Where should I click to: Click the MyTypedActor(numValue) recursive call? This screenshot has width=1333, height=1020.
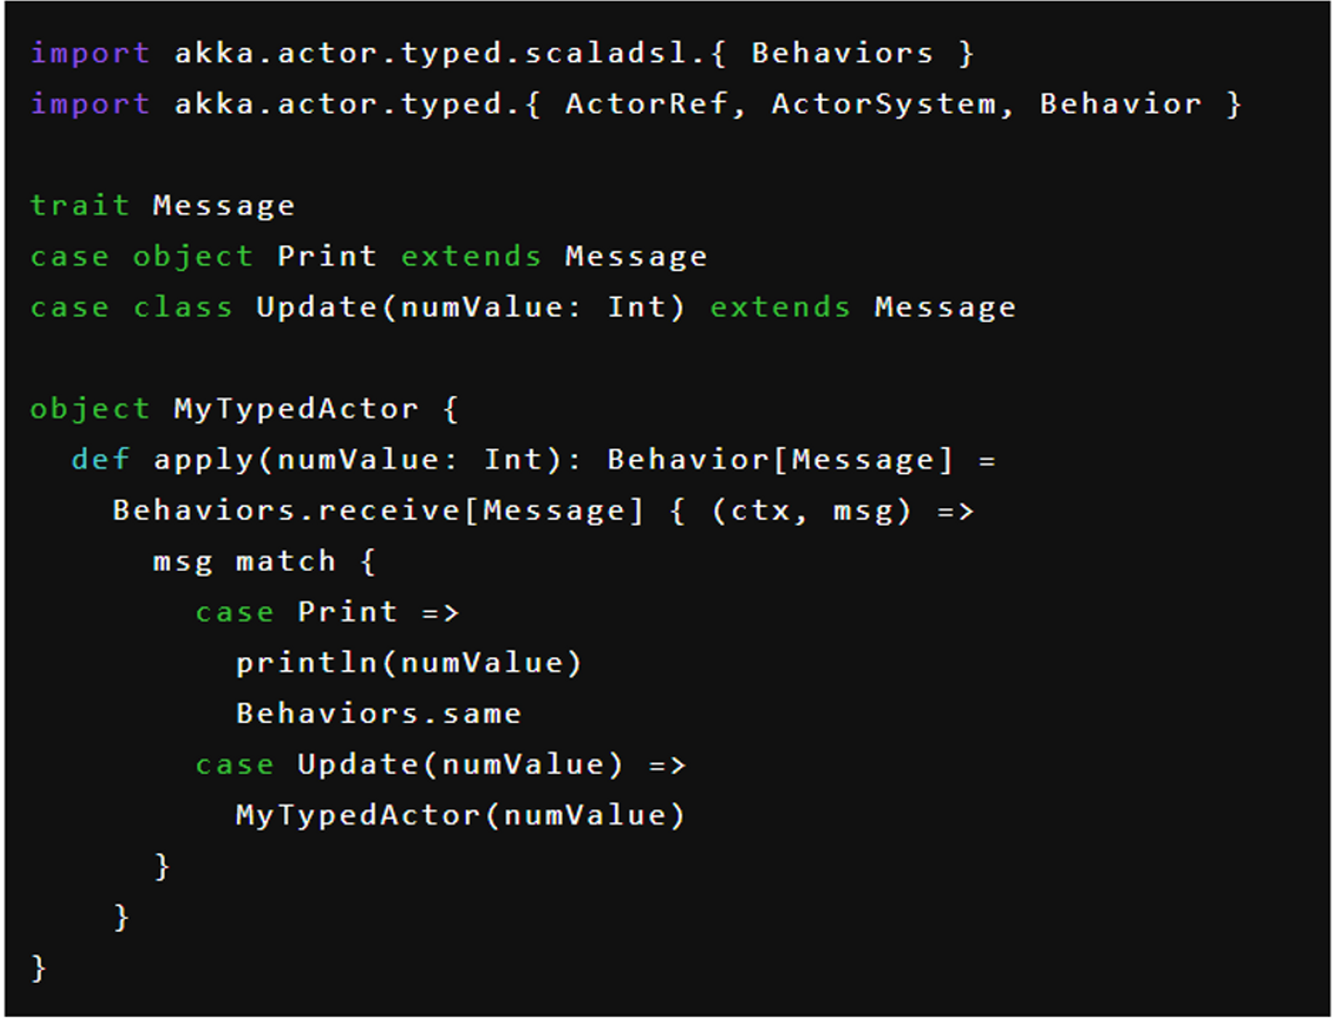tap(460, 815)
